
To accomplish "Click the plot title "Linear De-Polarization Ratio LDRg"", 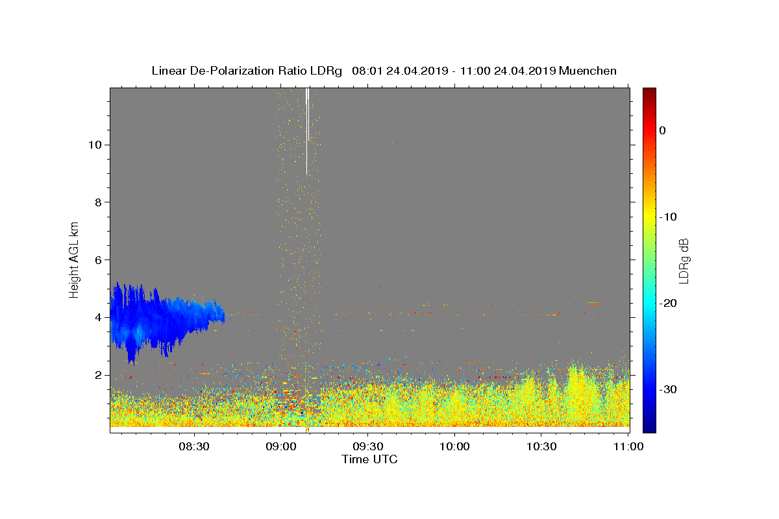I will [x=247, y=71].
